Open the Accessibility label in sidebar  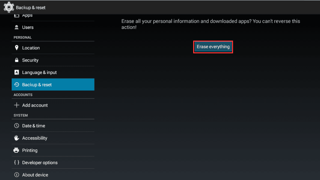point(35,138)
